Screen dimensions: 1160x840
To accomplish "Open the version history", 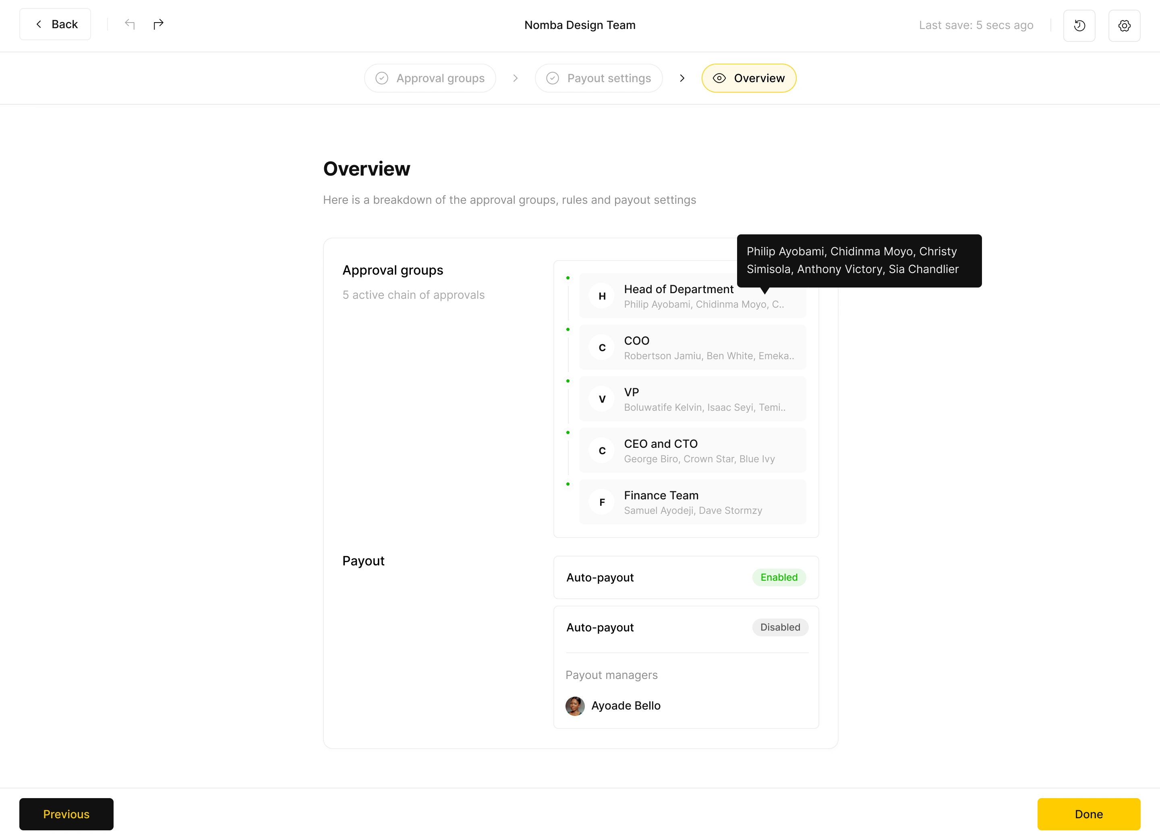I will (1079, 25).
